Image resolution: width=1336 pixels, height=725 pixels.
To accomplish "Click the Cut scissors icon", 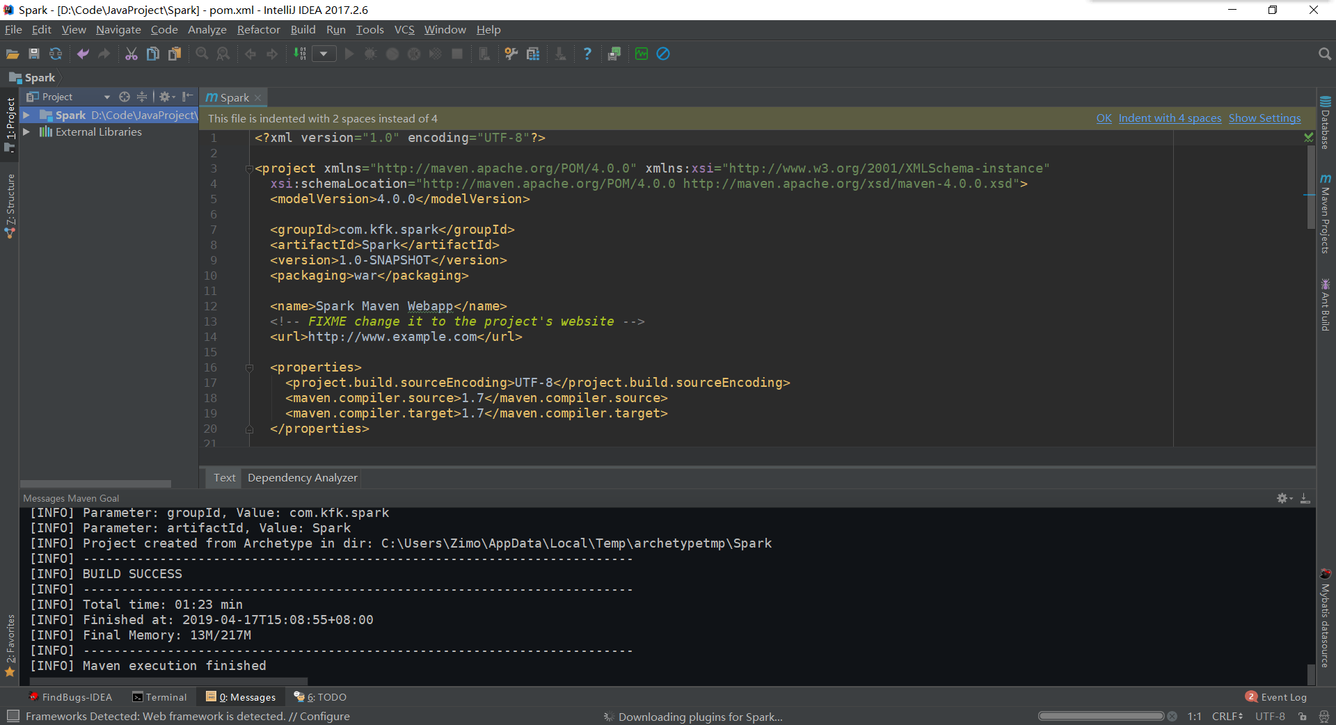I will pyautogui.click(x=132, y=54).
